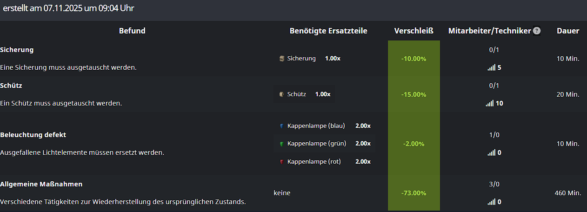Click skill bars icon in Beleuchtung defekt row
The width and height of the screenshot is (587, 212).
pyautogui.click(x=491, y=153)
